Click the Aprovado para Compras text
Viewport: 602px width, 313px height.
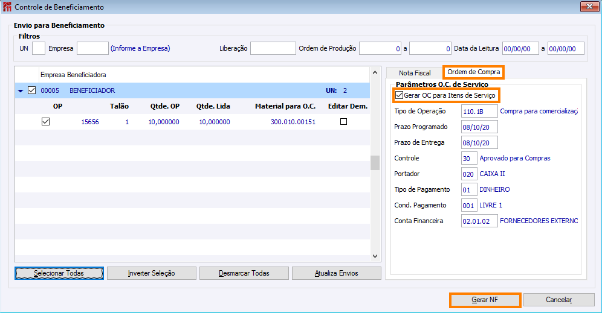pyautogui.click(x=515, y=158)
